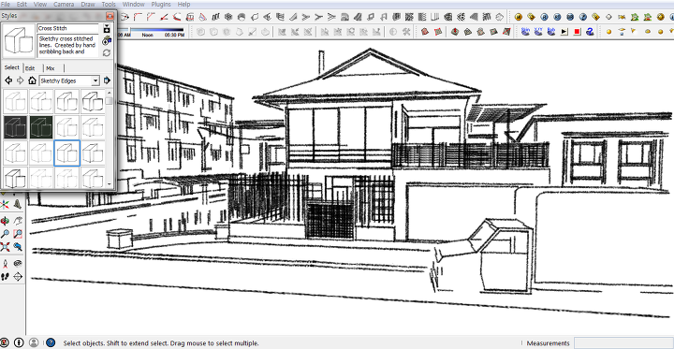Open the Plugins menu
The height and width of the screenshot is (349, 674).
tap(161, 4)
